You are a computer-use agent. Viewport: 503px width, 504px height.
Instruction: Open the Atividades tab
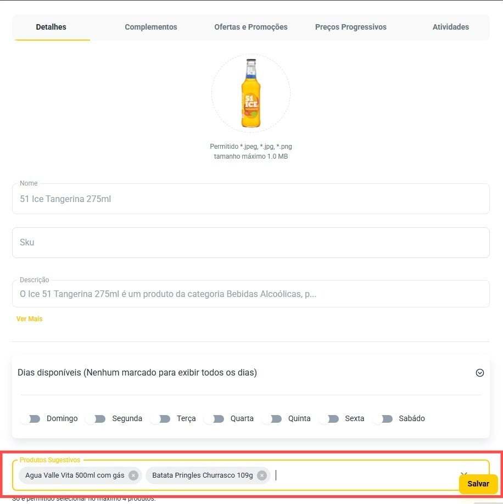coord(450,27)
